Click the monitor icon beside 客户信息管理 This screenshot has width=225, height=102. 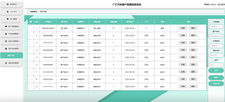coord(6,26)
